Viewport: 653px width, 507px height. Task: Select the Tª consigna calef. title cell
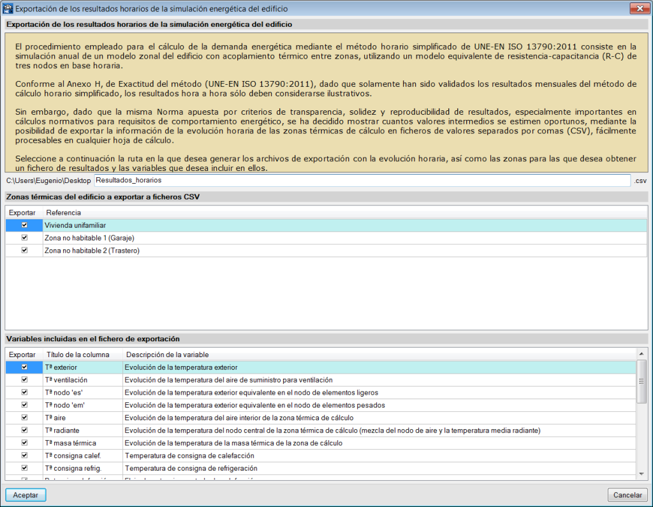83,455
